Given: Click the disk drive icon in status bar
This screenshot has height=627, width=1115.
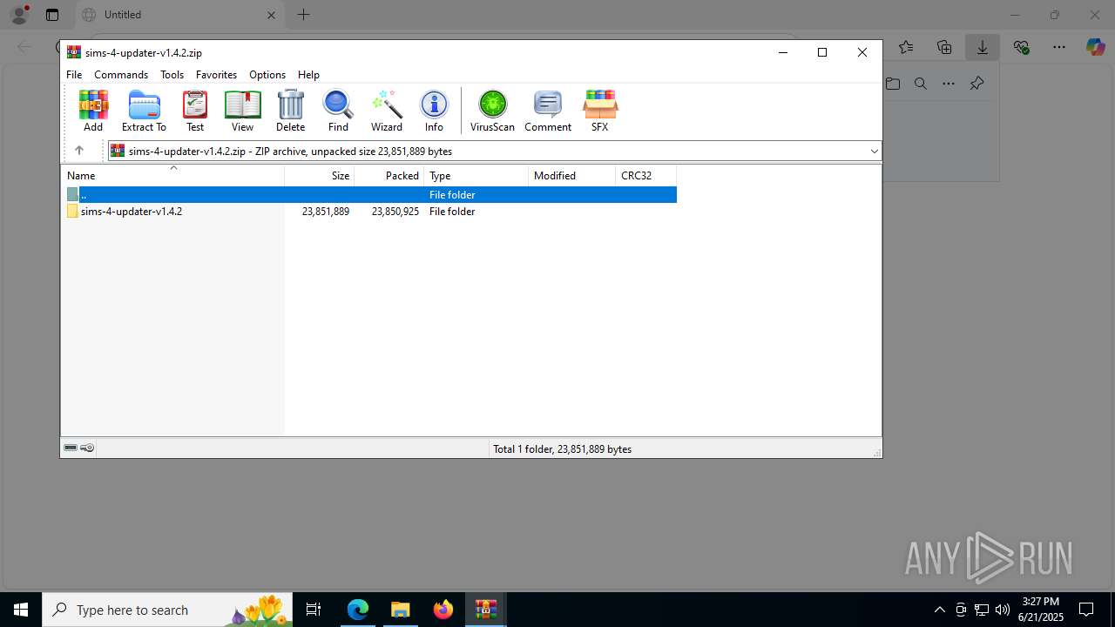Looking at the screenshot, I should [x=71, y=448].
